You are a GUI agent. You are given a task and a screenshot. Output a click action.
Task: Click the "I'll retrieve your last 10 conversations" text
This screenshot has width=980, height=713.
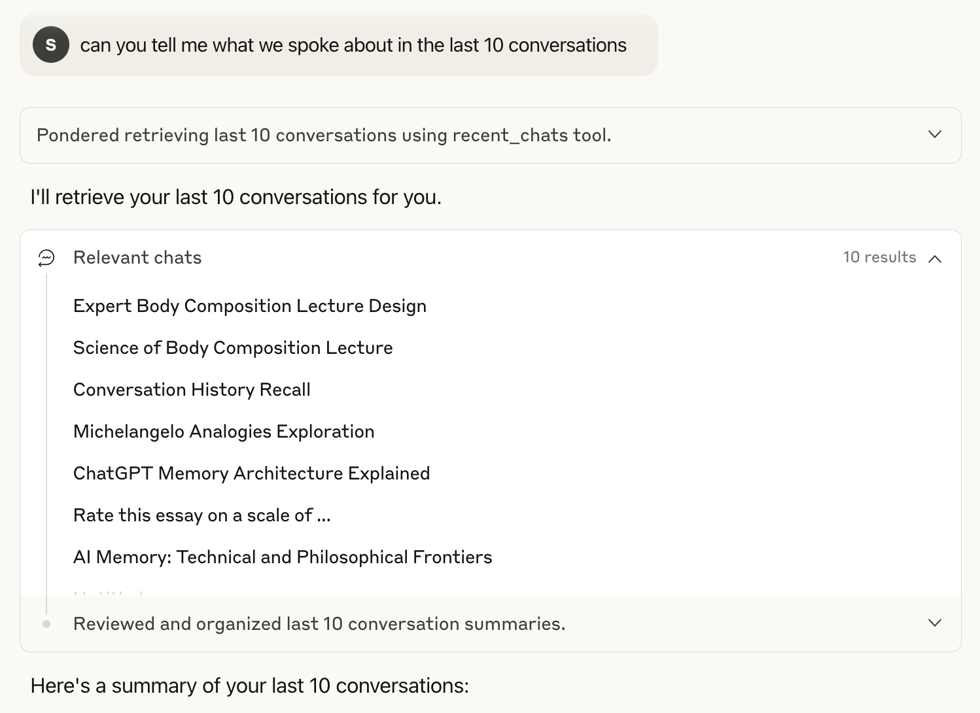pyautogui.click(x=236, y=197)
